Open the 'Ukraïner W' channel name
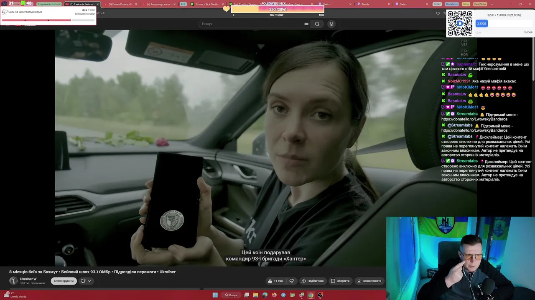The width and height of the screenshot is (535, 300). click(28, 279)
